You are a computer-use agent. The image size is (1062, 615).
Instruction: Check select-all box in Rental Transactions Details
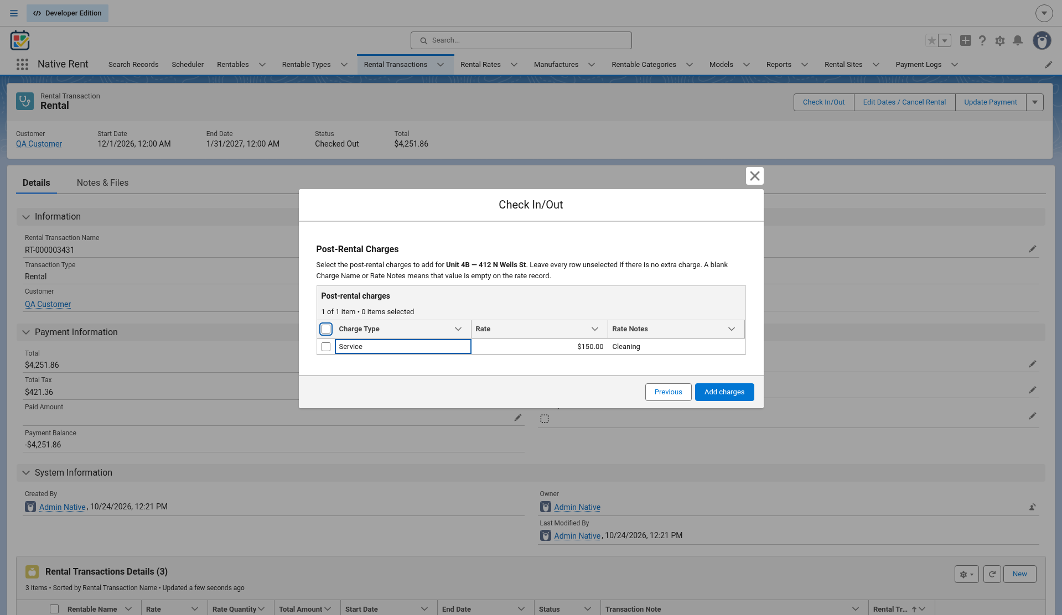[54, 609]
